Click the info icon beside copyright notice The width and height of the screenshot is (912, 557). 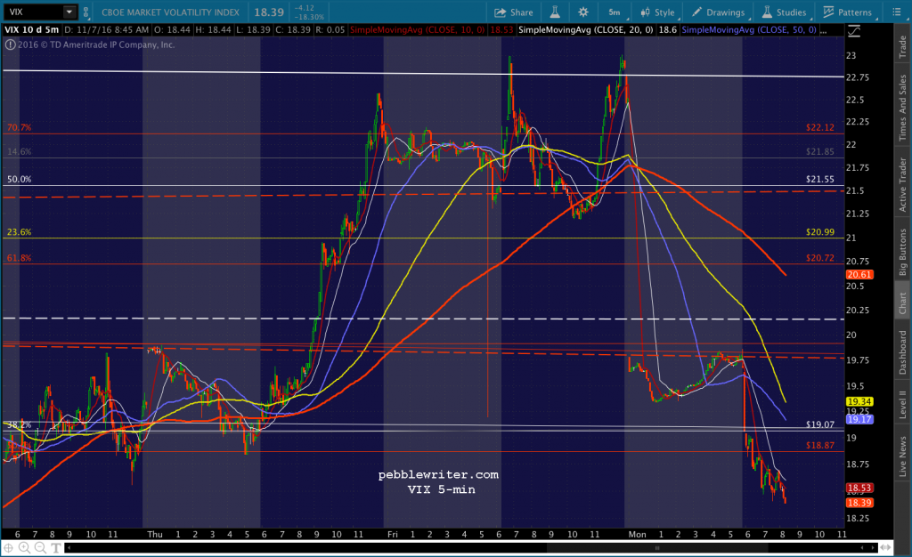pyautogui.click(x=11, y=44)
